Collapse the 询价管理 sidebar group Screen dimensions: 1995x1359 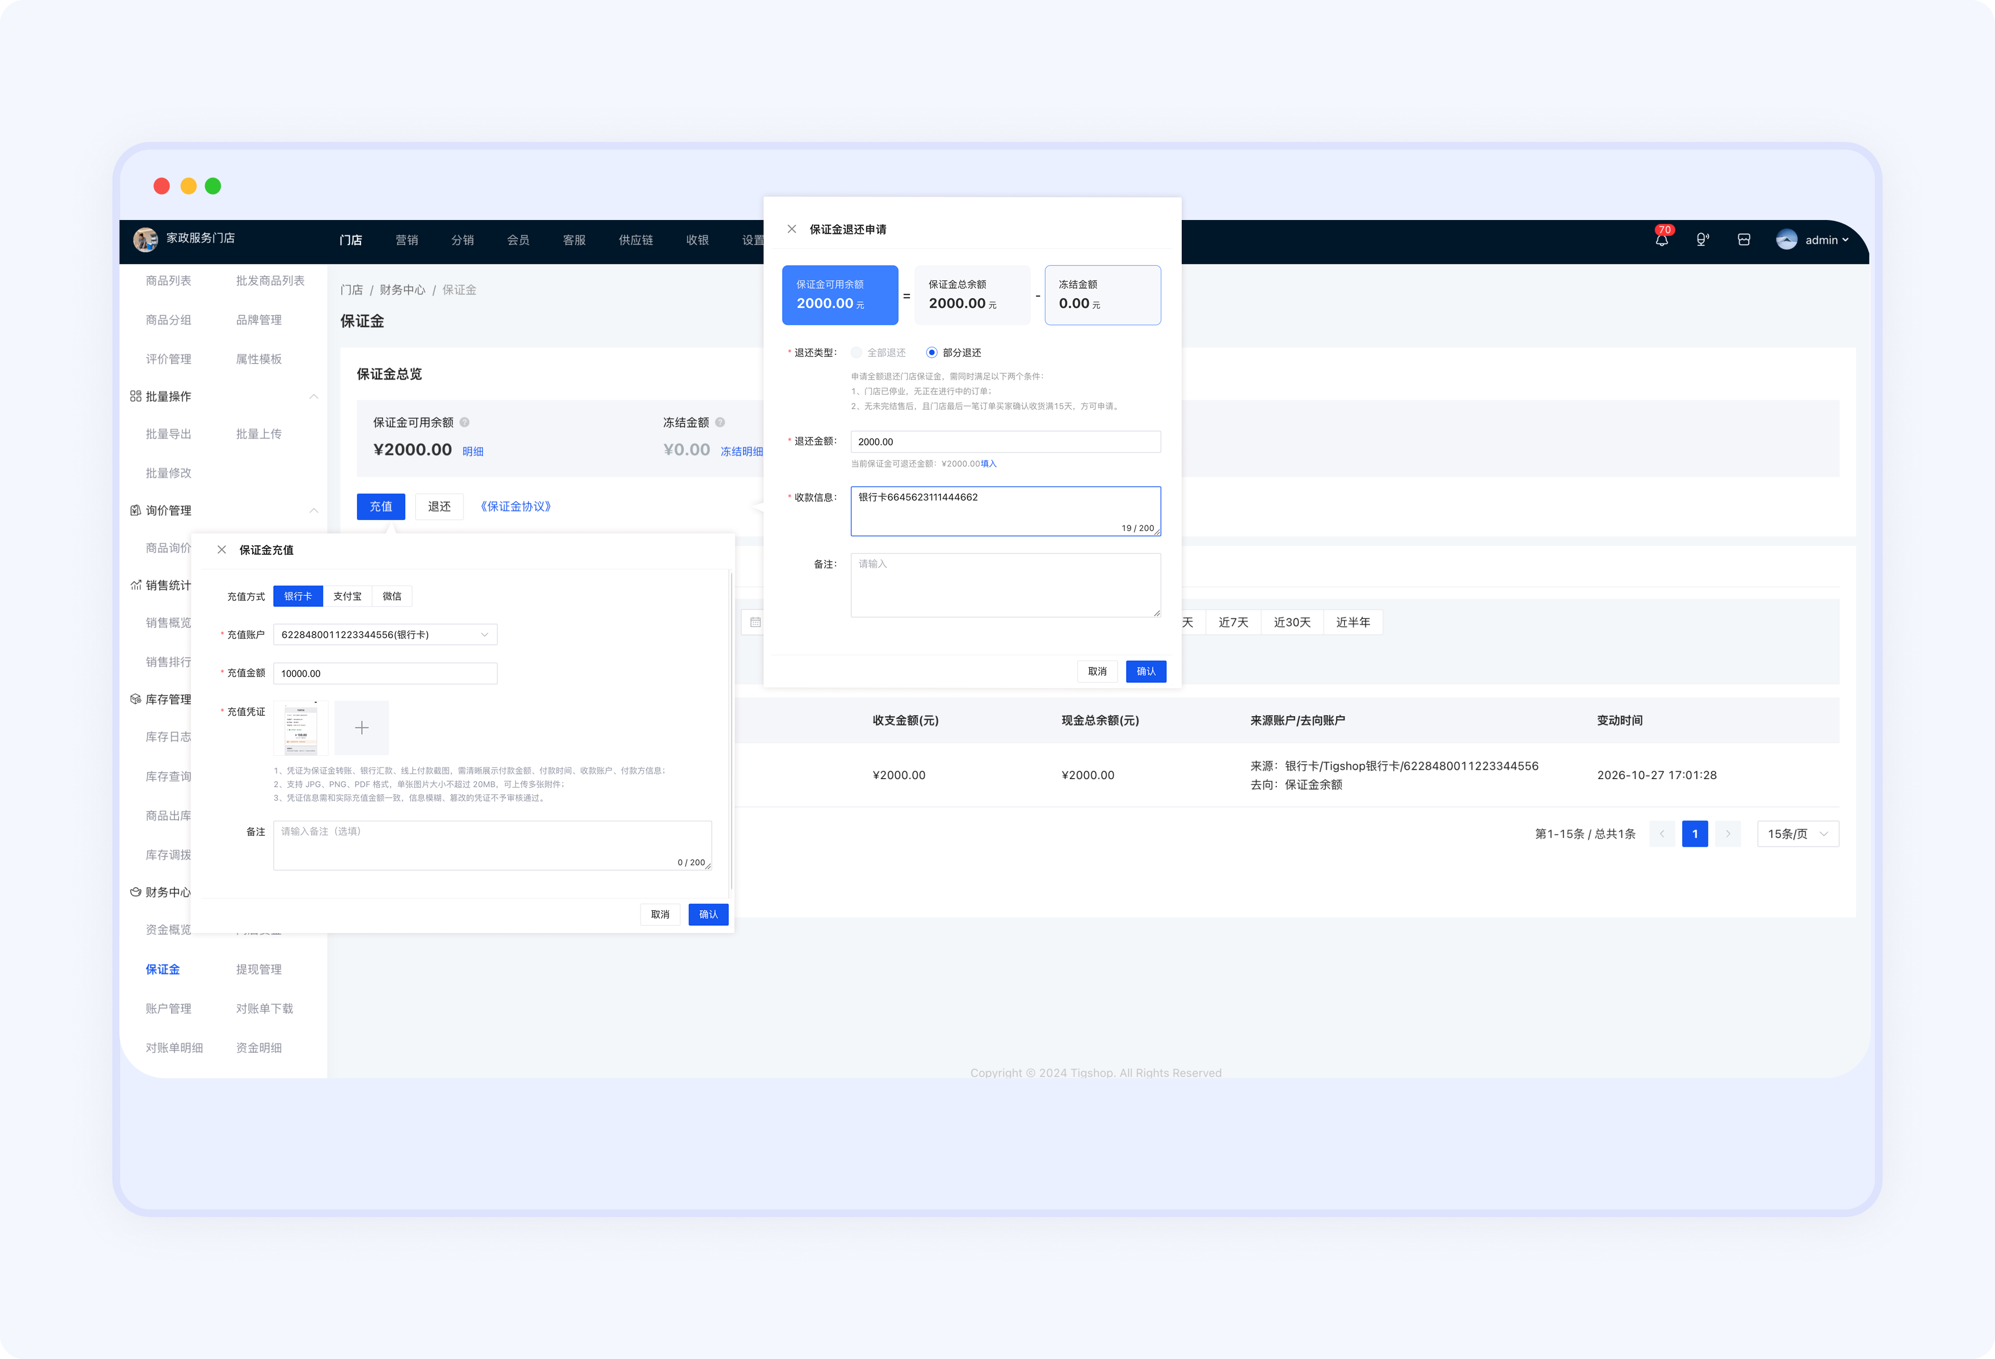(313, 511)
